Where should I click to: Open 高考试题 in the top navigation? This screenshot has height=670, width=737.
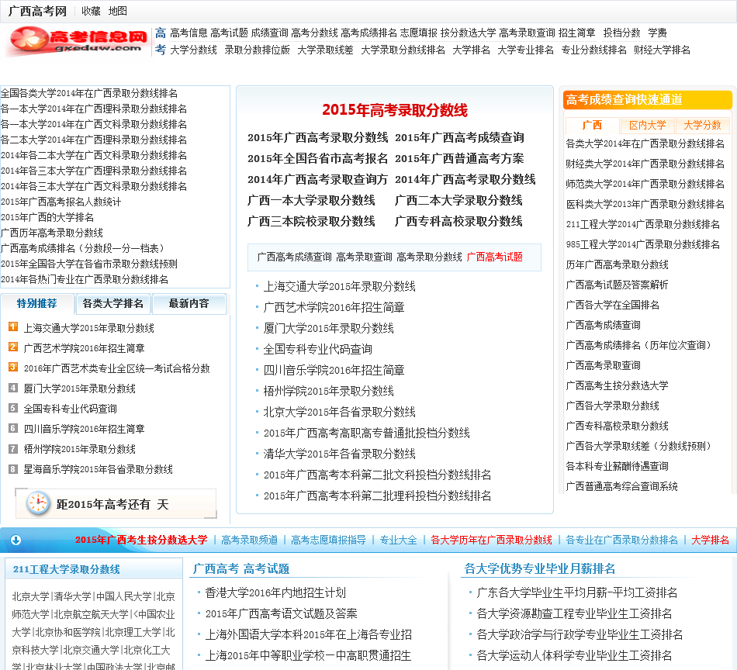click(x=229, y=33)
